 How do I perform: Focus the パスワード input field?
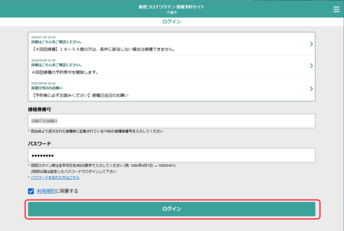point(171,156)
